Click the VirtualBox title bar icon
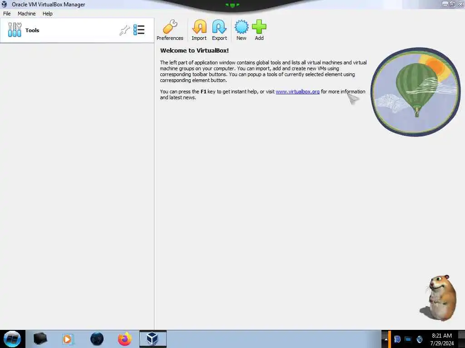Viewport: 465px width, 348px height. [4, 4]
